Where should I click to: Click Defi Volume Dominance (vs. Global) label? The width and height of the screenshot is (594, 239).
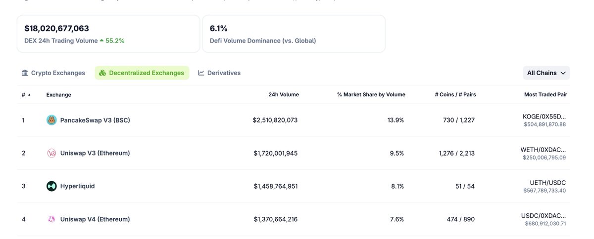(x=263, y=41)
